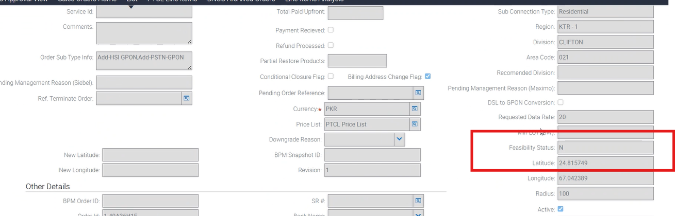Image resolution: width=675 pixels, height=216 pixels.
Task: Focus the Feasibility Status field
Action: point(605,148)
